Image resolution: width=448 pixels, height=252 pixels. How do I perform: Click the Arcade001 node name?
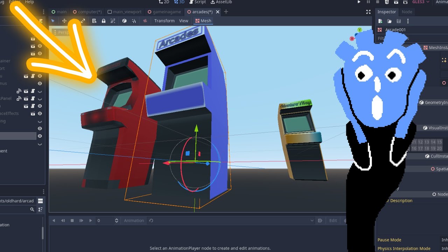click(395, 30)
